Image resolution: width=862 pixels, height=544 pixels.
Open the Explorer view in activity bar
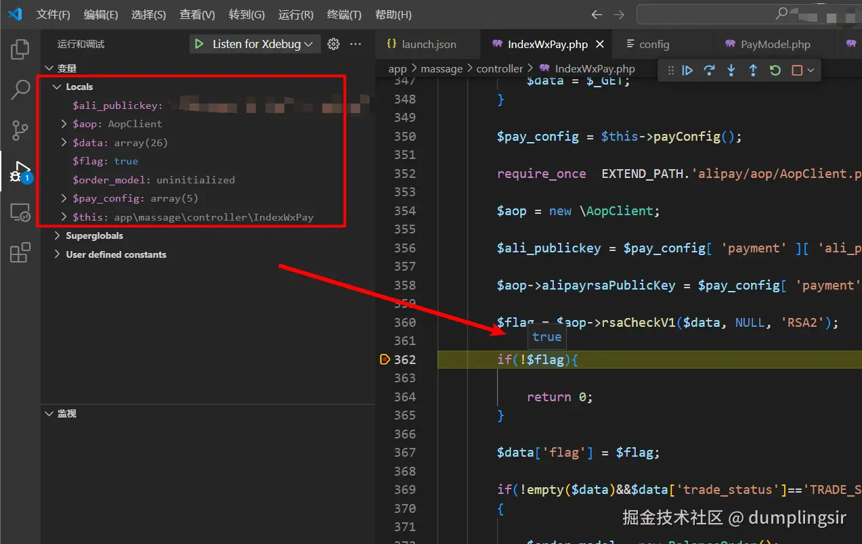[20, 49]
